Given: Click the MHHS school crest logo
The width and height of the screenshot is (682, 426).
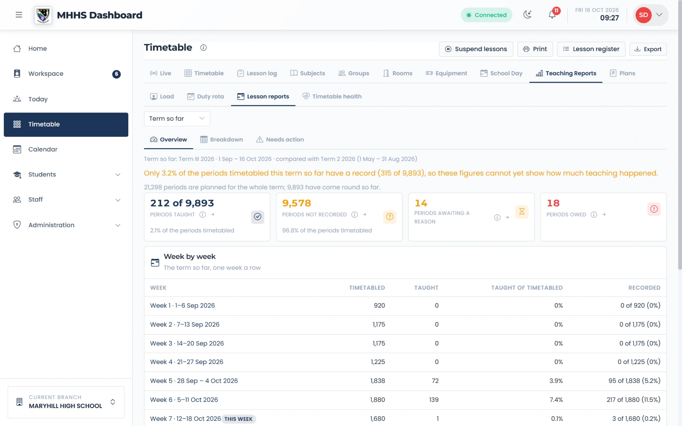Looking at the screenshot, I should tap(43, 15).
